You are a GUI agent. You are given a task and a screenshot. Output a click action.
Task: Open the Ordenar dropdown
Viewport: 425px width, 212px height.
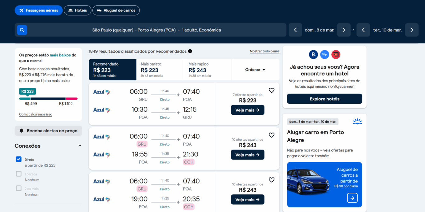click(255, 70)
